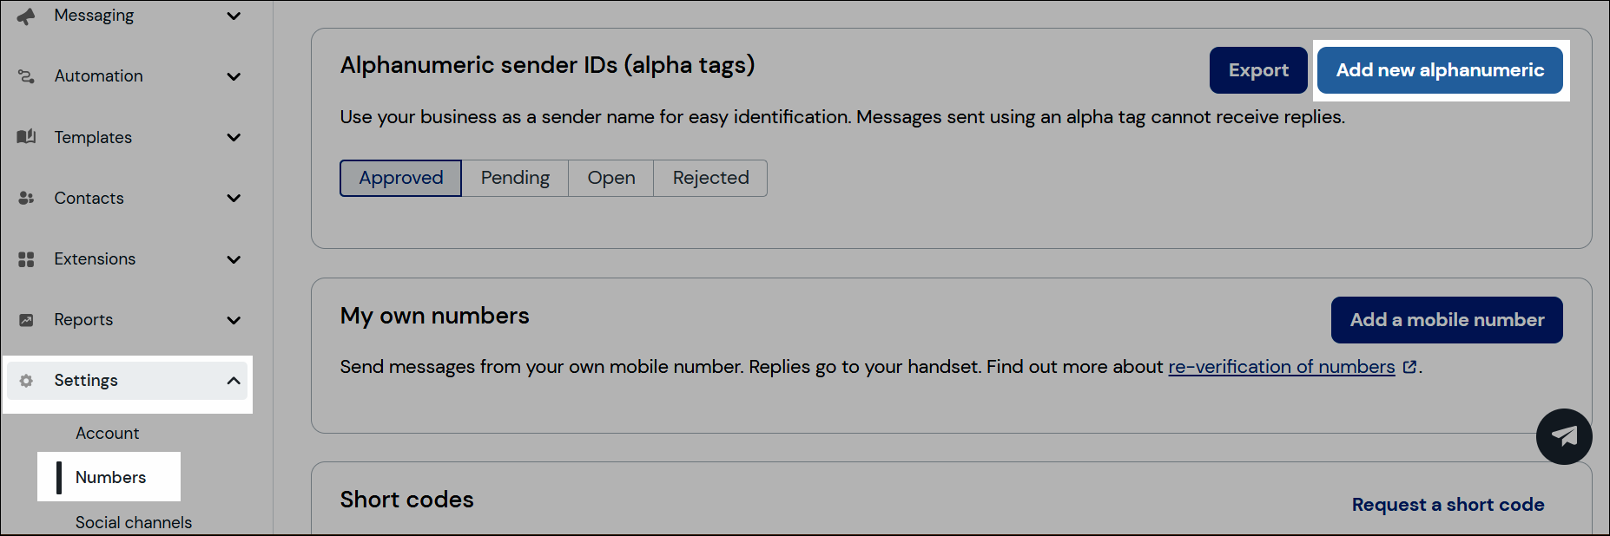Select Numbers in the sidebar

(110, 477)
